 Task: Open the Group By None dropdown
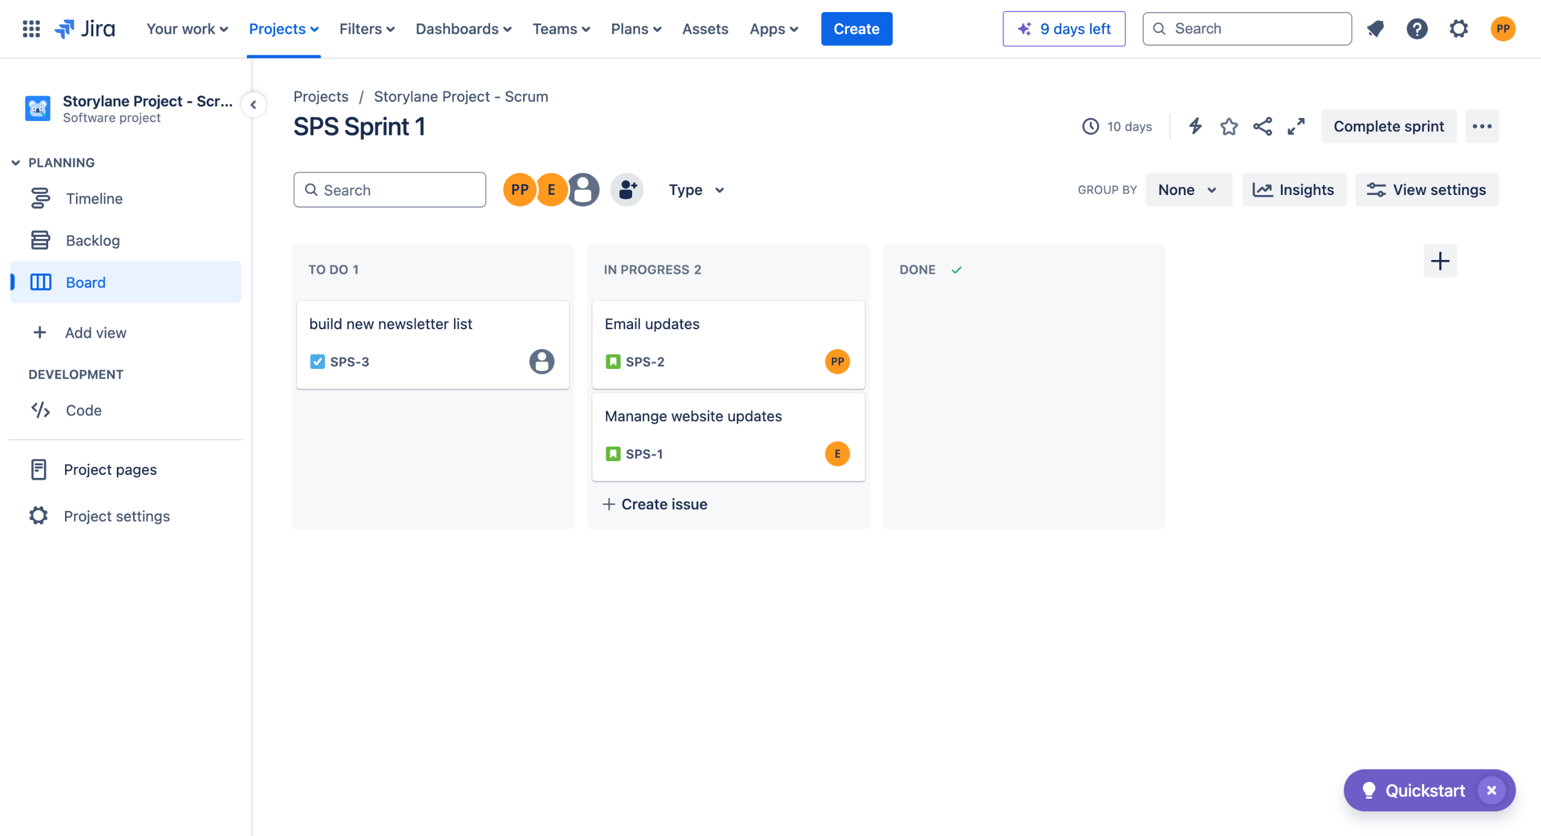[x=1188, y=190]
